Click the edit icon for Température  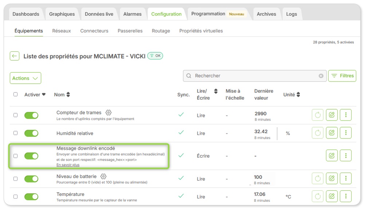click(332, 196)
